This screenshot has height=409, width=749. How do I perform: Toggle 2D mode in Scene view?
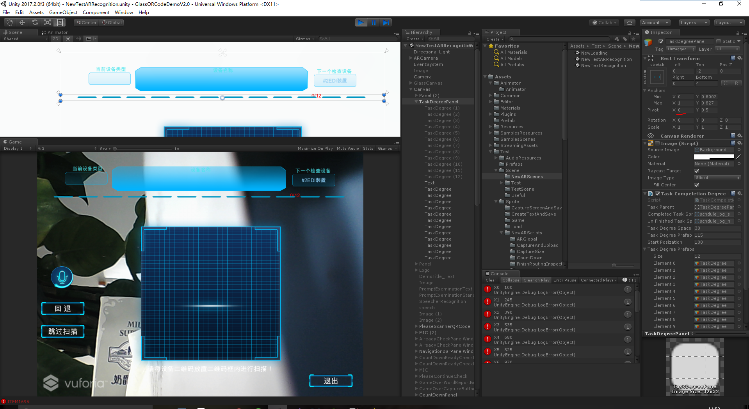pyautogui.click(x=55, y=39)
